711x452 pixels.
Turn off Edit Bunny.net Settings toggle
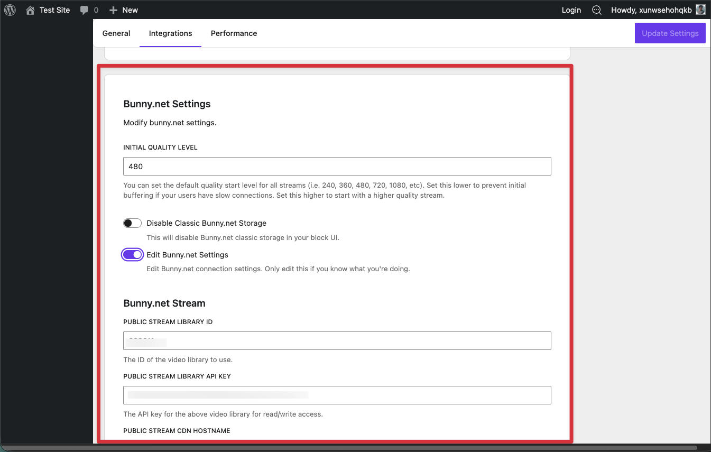tap(132, 255)
